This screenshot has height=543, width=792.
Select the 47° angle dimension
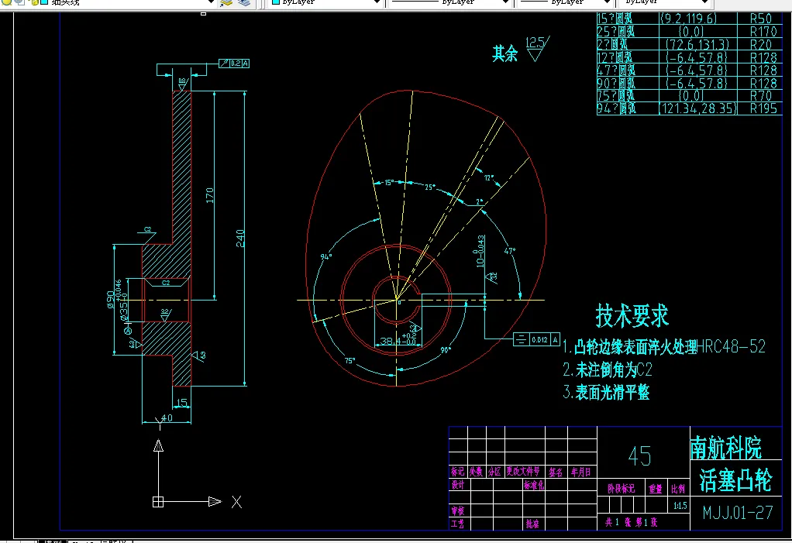point(510,251)
